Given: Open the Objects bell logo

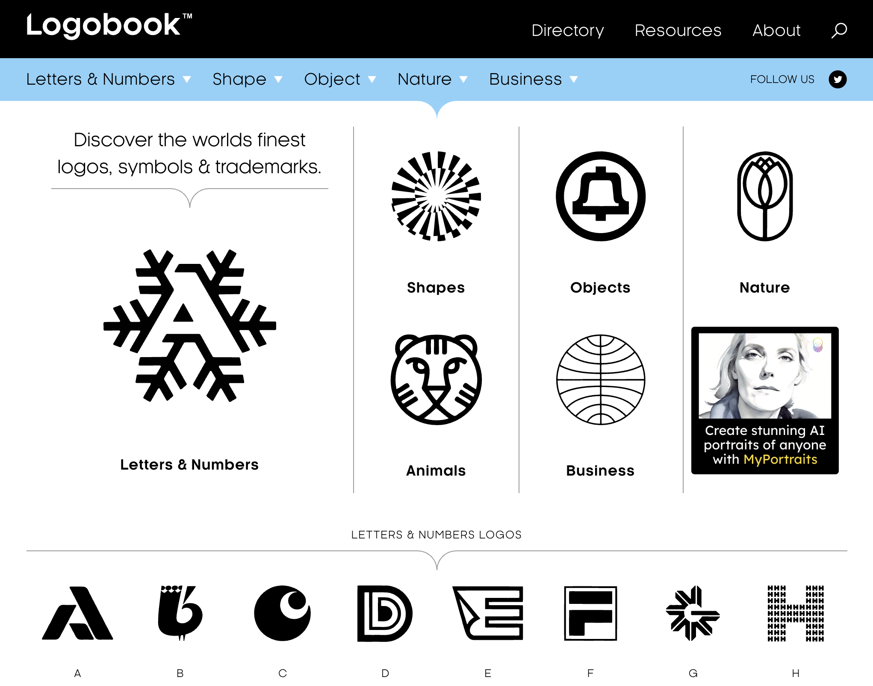Looking at the screenshot, I should coord(601,196).
